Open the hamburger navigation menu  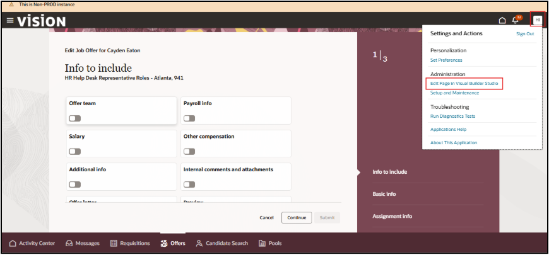click(x=10, y=21)
